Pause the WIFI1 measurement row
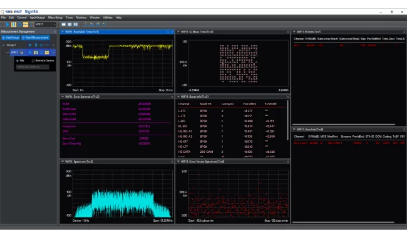This screenshot has width=407, height=238. click(x=36, y=53)
